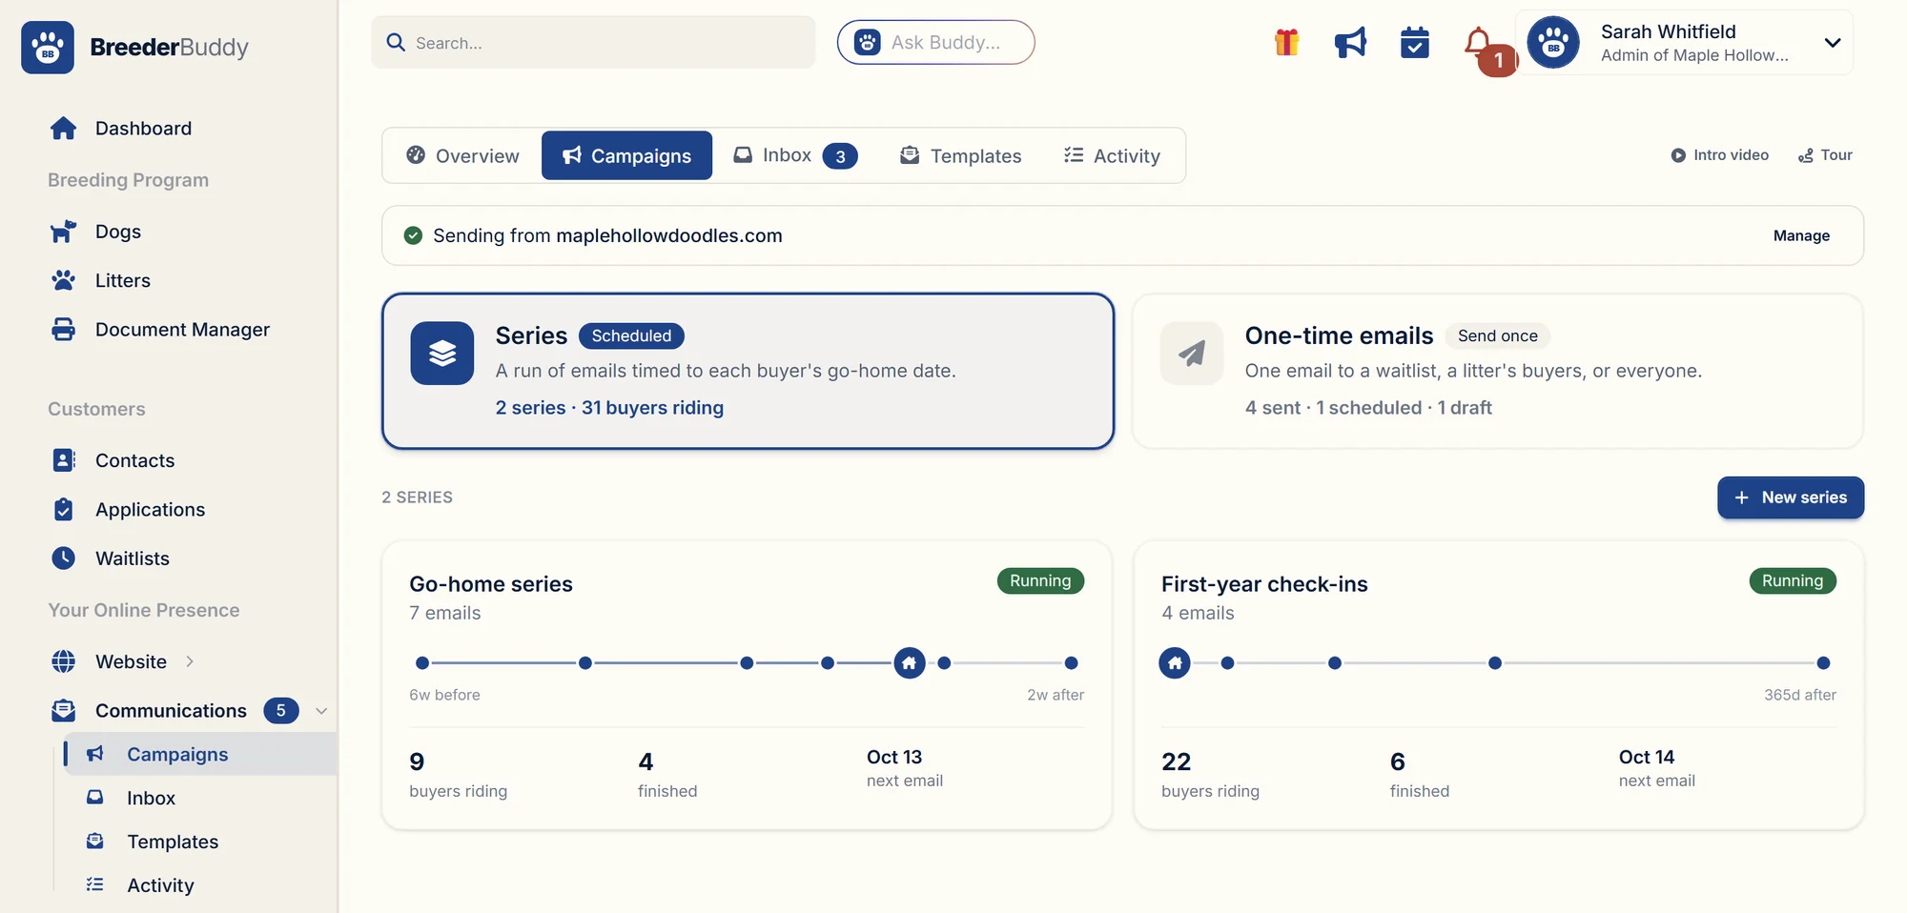The image size is (1907, 913).
Task: Click the BreederBuddy paw logo
Action: pyautogui.click(x=48, y=47)
